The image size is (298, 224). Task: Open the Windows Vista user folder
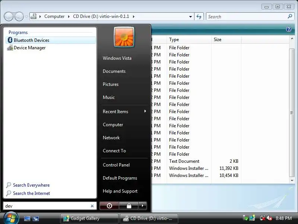tap(117, 58)
